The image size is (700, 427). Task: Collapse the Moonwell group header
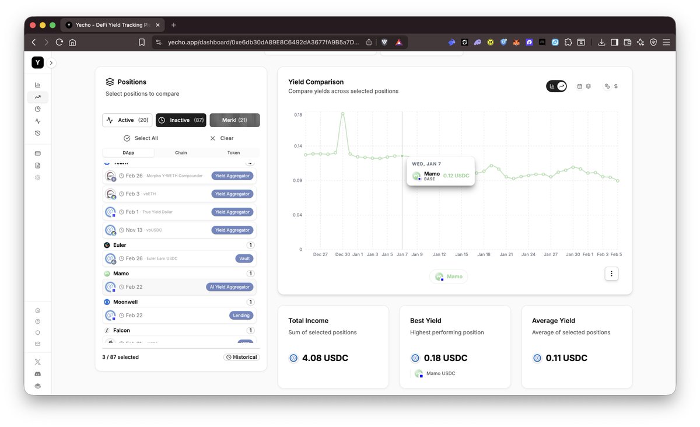coord(179,302)
